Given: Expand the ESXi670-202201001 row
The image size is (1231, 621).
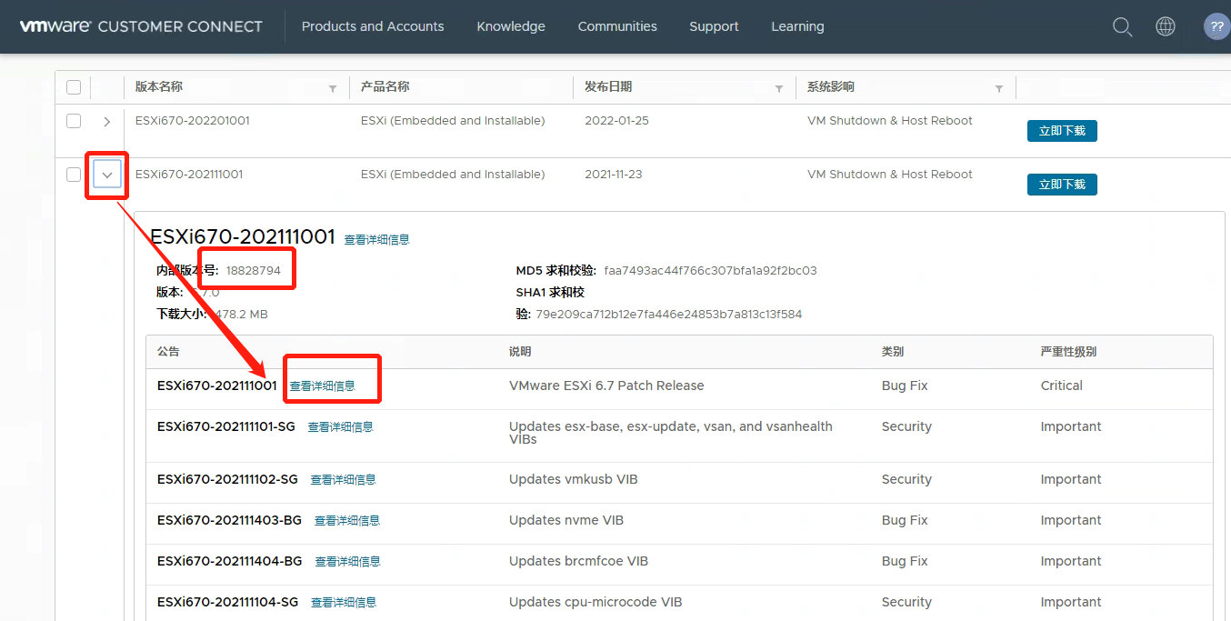Looking at the screenshot, I should [x=107, y=121].
